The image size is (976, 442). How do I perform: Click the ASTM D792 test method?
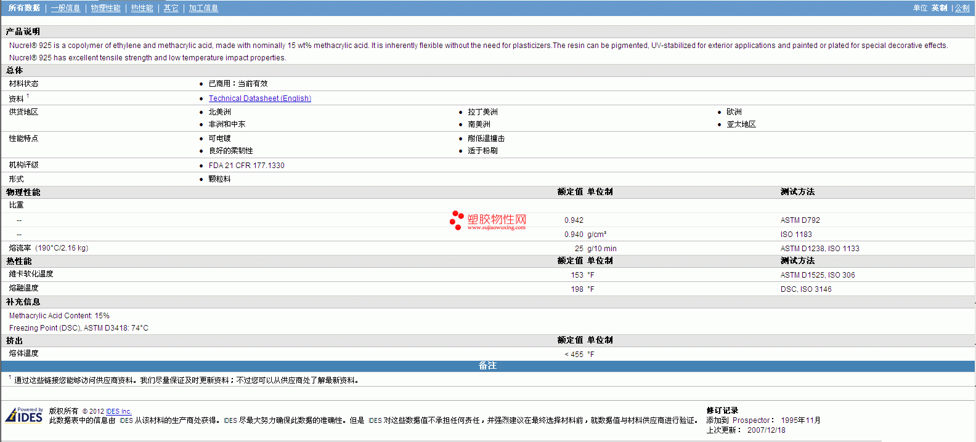(x=800, y=220)
